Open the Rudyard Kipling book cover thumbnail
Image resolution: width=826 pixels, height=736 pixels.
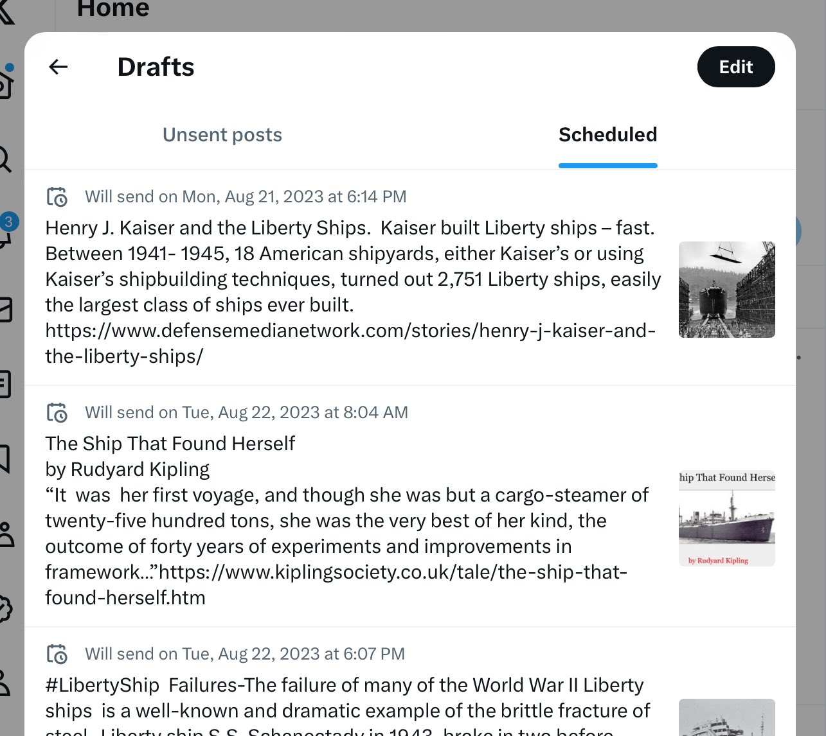click(x=726, y=518)
